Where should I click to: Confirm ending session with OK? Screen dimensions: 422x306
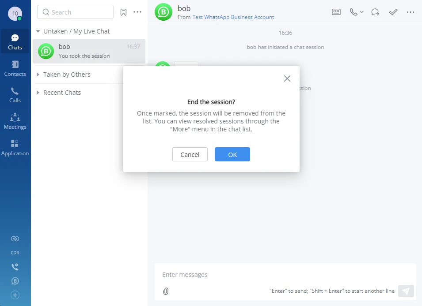232,154
